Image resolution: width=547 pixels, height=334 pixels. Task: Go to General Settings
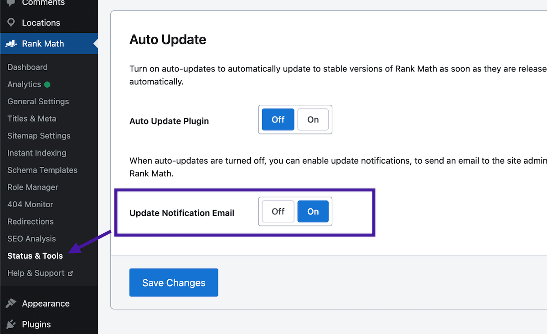click(38, 102)
